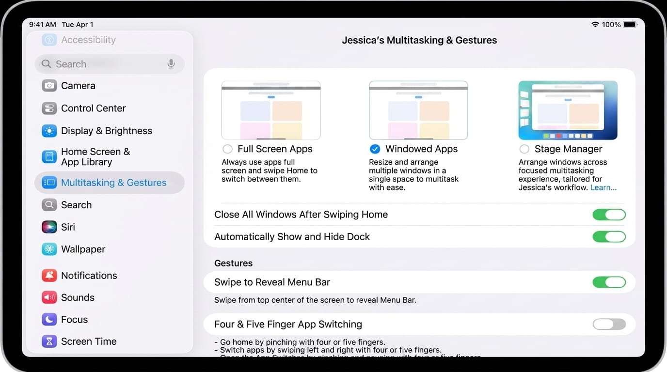Click "Go home by pinching" description line

(x=300, y=342)
